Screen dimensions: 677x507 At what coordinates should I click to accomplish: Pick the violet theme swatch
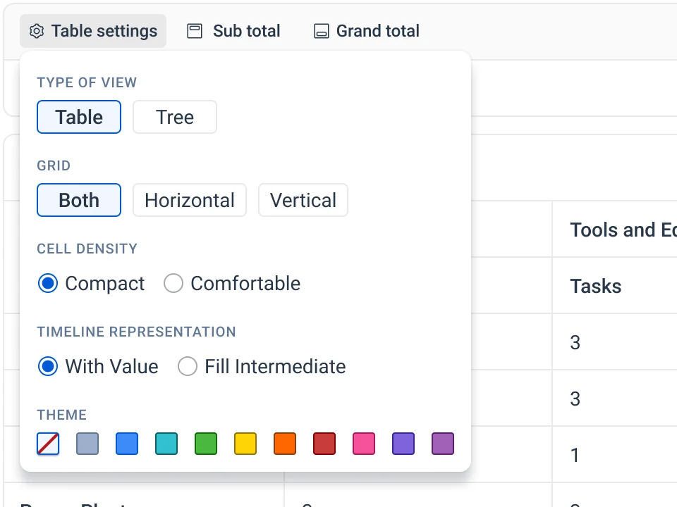coord(403,444)
